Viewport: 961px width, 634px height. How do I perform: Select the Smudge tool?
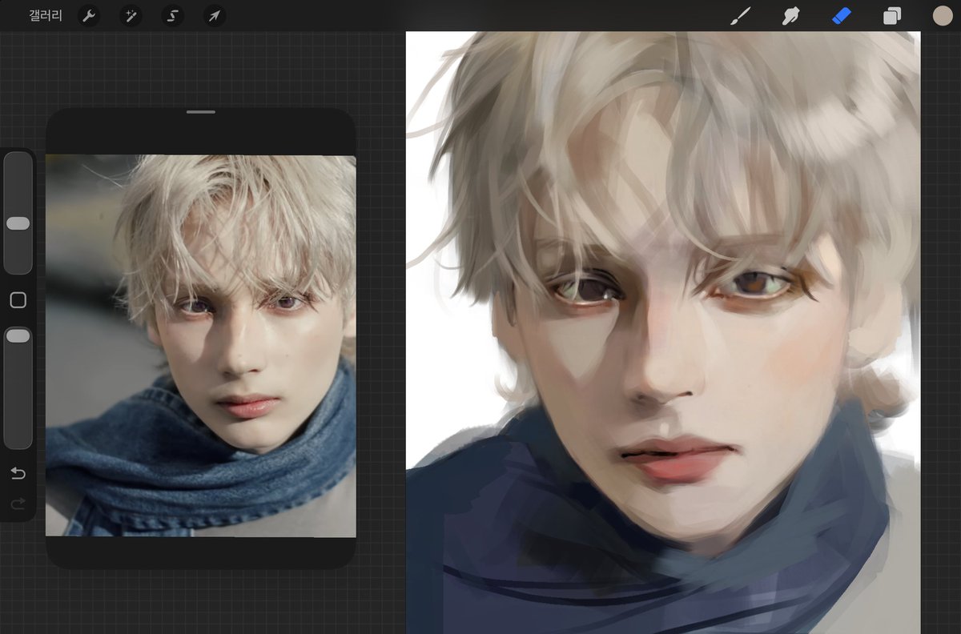click(x=790, y=16)
